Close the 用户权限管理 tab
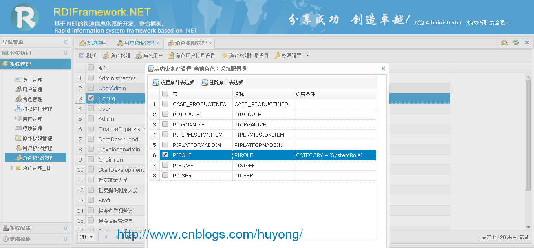 [x=157, y=43]
